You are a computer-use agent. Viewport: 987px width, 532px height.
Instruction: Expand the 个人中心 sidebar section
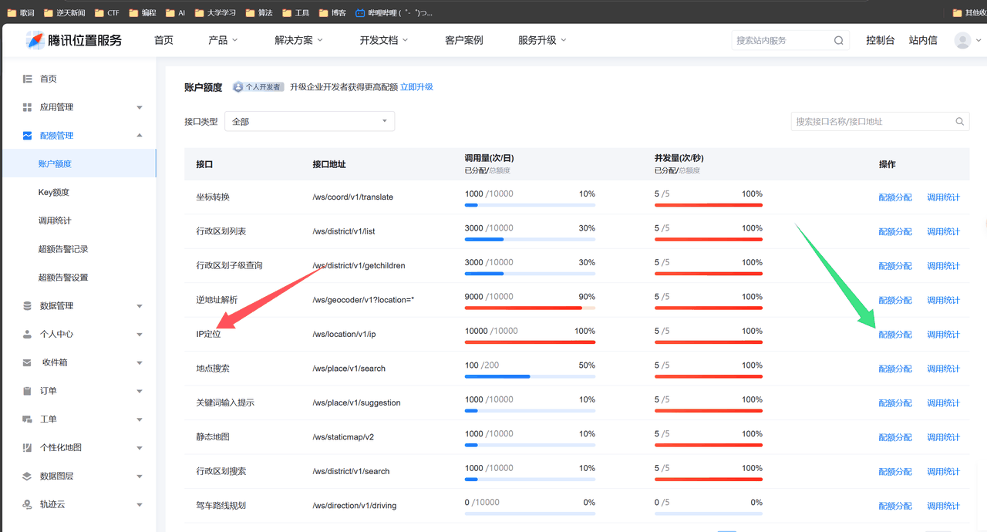point(140,335)
